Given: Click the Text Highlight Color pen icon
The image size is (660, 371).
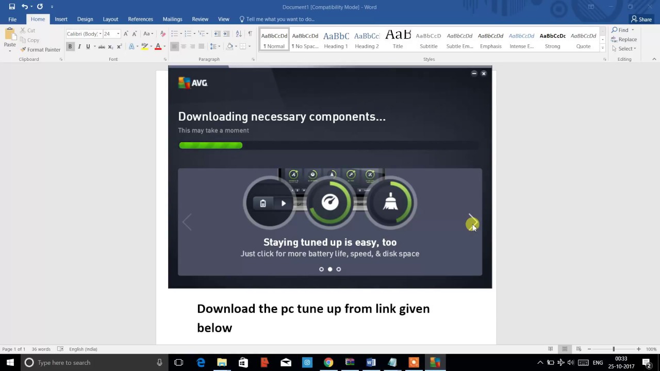Looking at the screenshot, I should point(144,46).
